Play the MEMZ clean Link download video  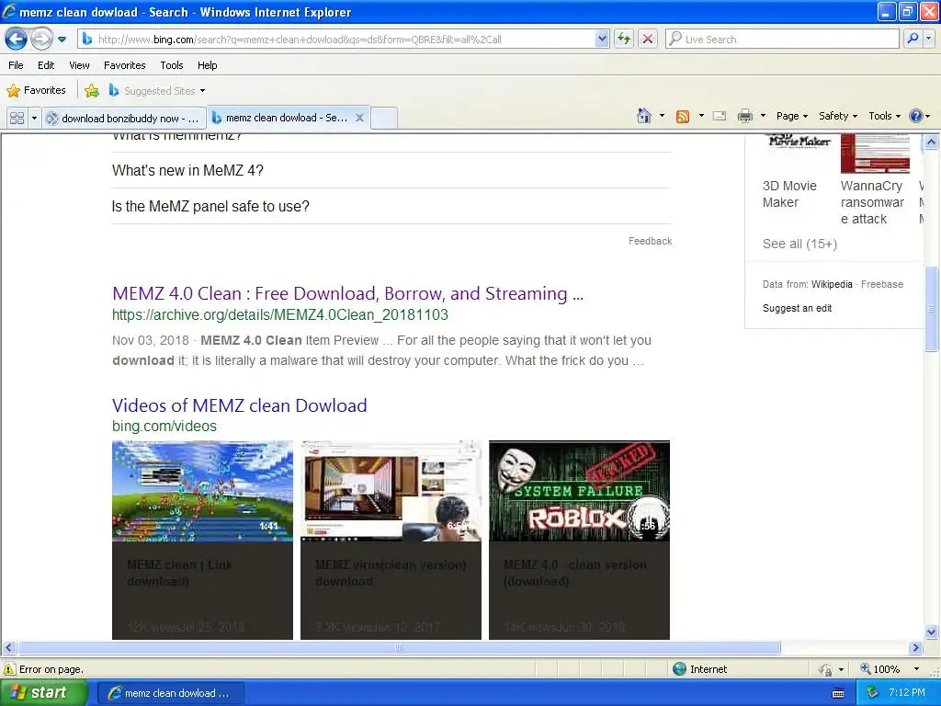click(x=202, y=491)
